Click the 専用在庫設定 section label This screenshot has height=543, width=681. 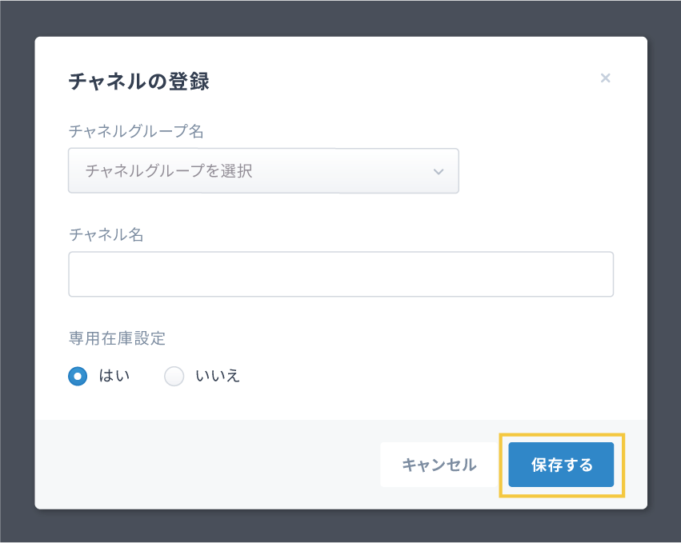tap(117, 338)
